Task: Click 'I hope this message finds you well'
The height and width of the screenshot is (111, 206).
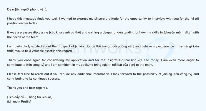Action: pyautogui.click(x=32, y=19)
